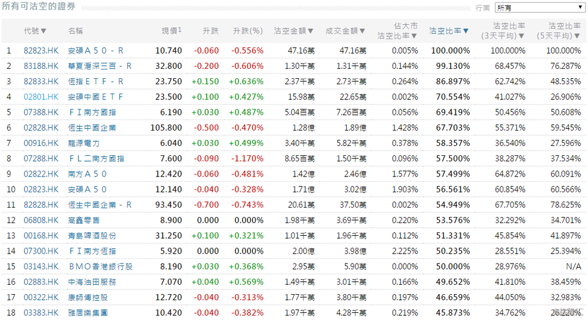Sort by 5天平均 沽空比率 arrow
Viewport: 588px width, 320px height.
coord(577,36)
